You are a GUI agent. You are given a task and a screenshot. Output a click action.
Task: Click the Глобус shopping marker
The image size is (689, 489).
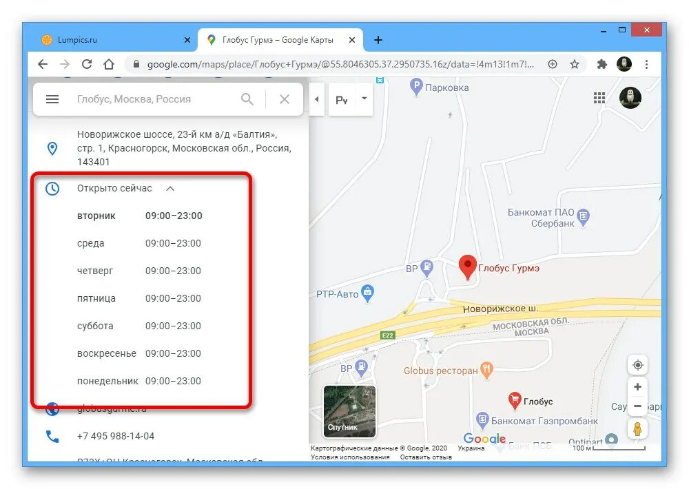coord(515,400)
